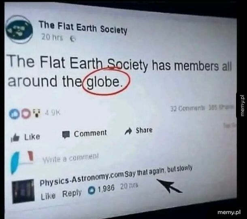The height and width of the screenshot is (219, 247).
Task: Open The Flat Earth Society profile picture
Action: click(x=19, y=29)
